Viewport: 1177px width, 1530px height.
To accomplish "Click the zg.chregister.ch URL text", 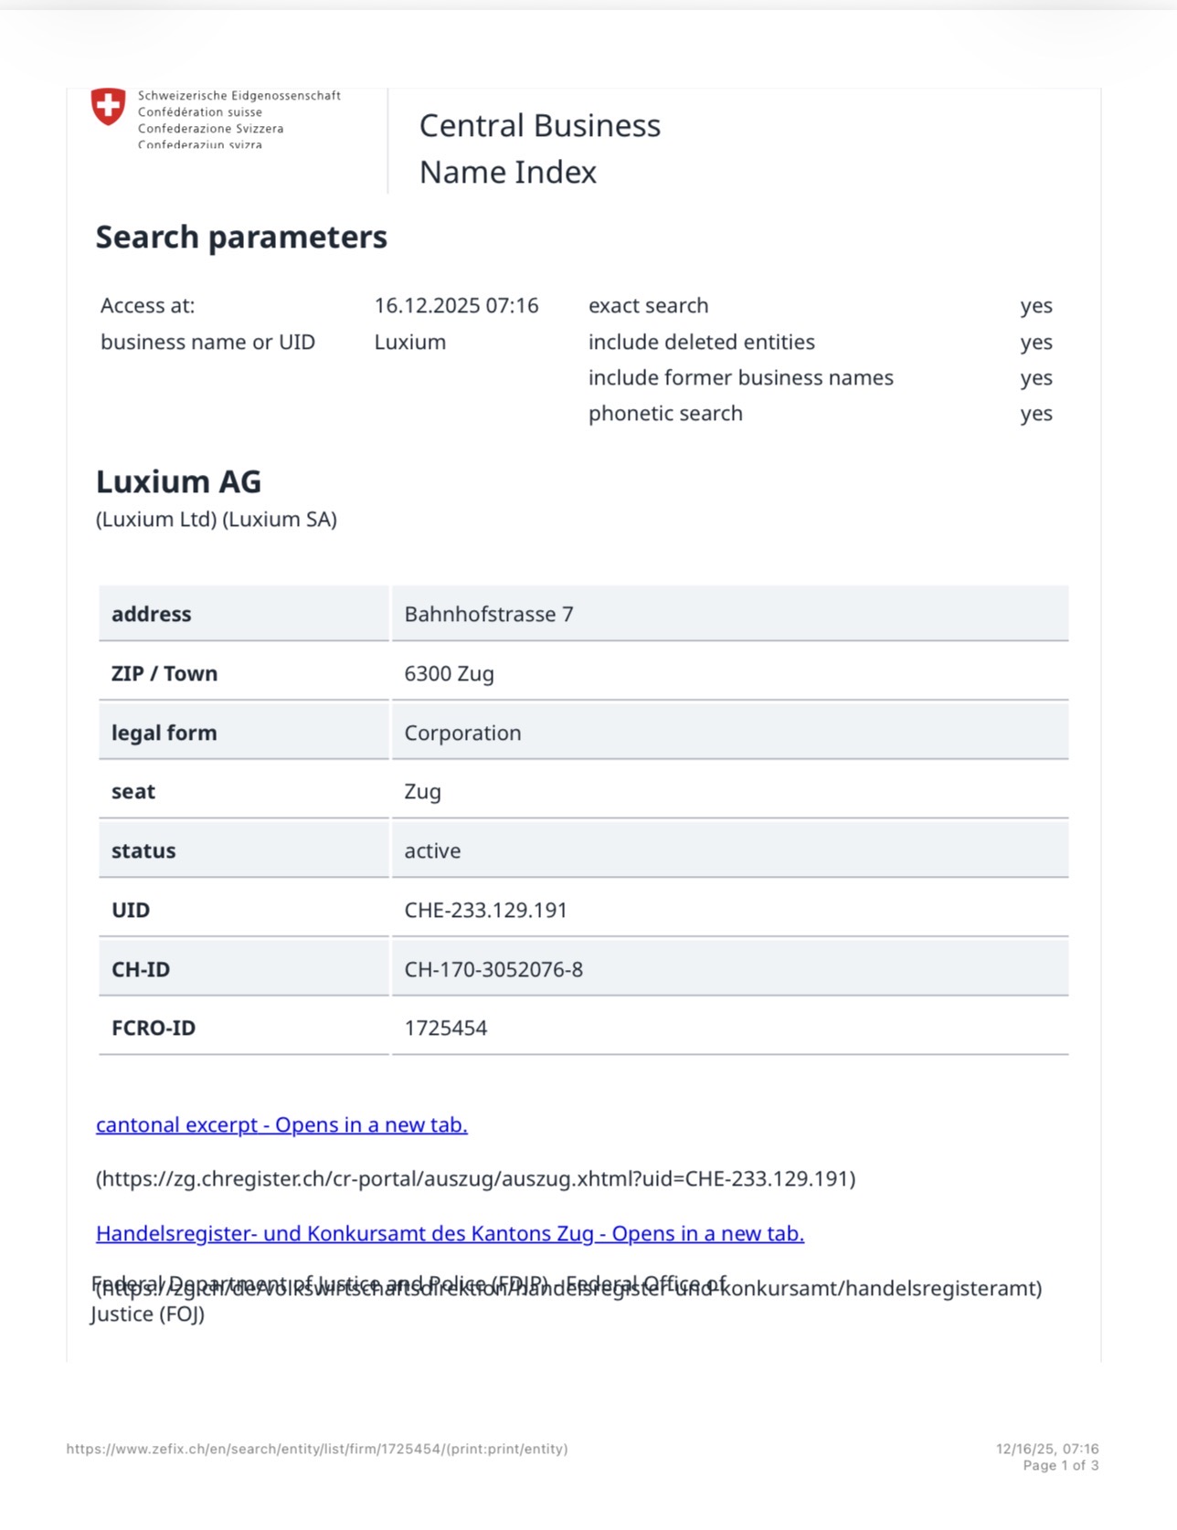I will [x=475, y=1178].
